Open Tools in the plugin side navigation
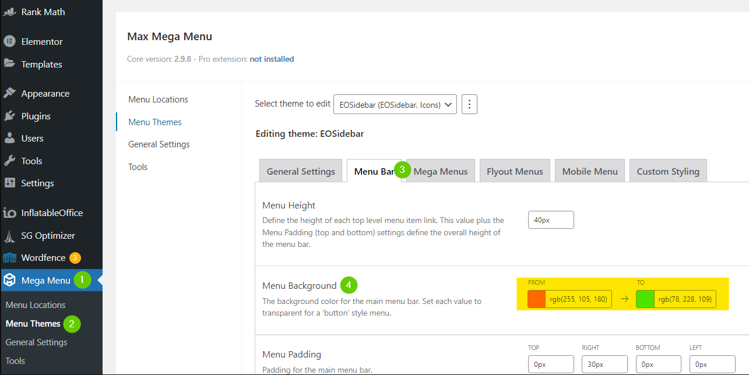This screenshot has width=749, height=375. pyautogui.click(x=138, y=167)
